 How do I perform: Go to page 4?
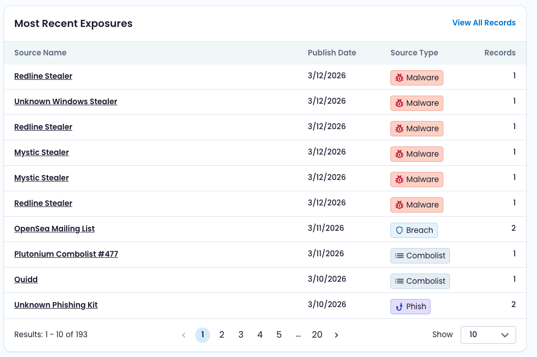(x=260, y=335)
